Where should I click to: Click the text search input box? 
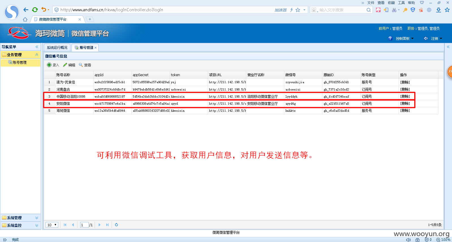click(341, 10)
